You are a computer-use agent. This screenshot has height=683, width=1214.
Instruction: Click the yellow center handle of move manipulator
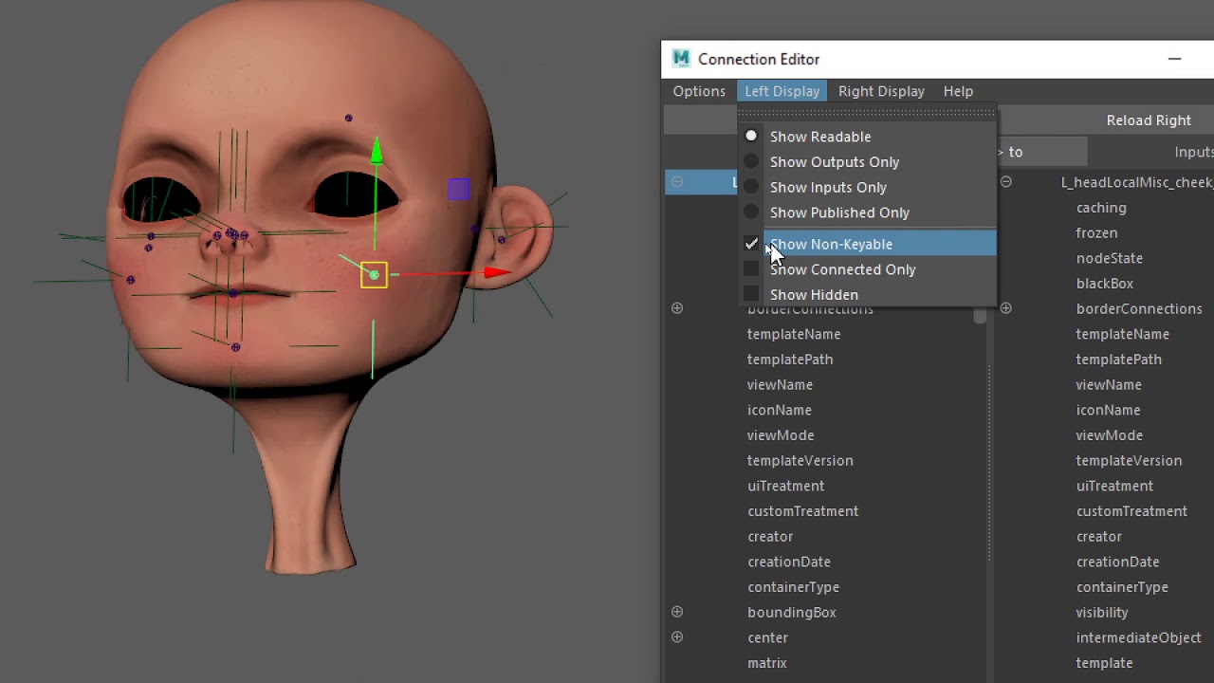point(374,275)
